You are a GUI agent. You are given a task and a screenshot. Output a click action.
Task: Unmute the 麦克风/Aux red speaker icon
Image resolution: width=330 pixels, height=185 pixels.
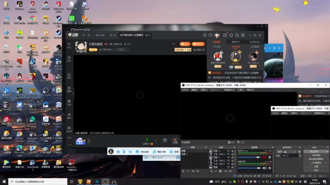point(264,157)
